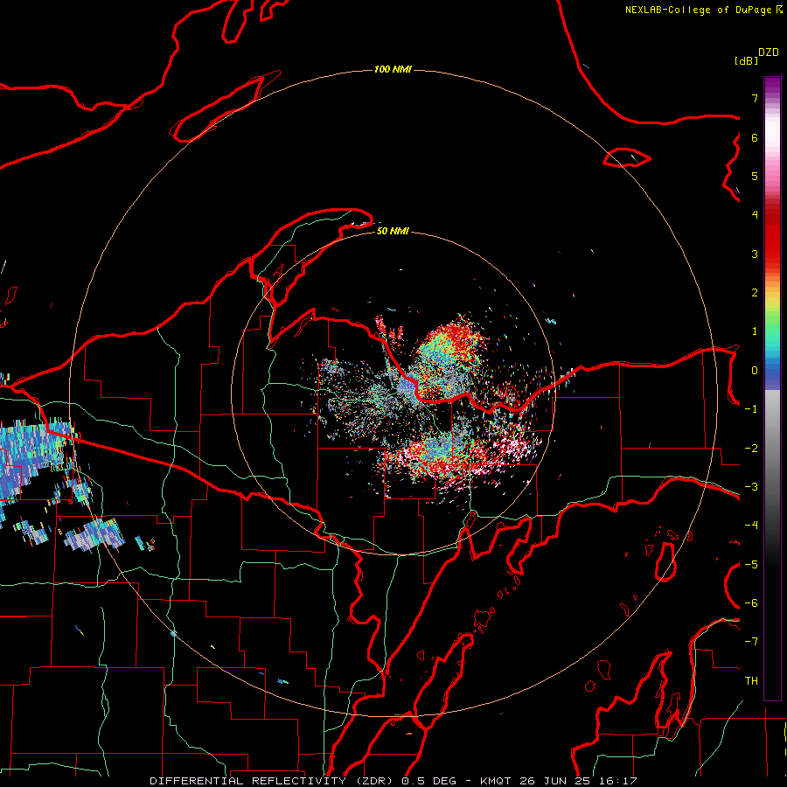Click the "3" value on color scale
Image resolution: width=787 pixels, height=787 pixels.
[755, 254]
